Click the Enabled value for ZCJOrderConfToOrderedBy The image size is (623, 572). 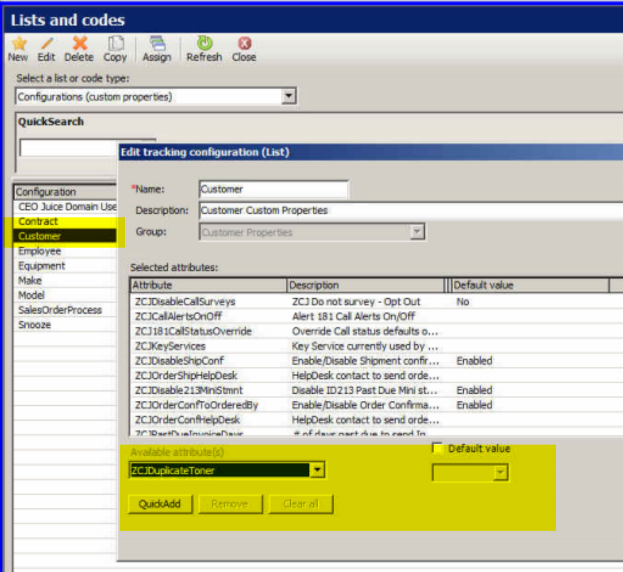[474, 405]
